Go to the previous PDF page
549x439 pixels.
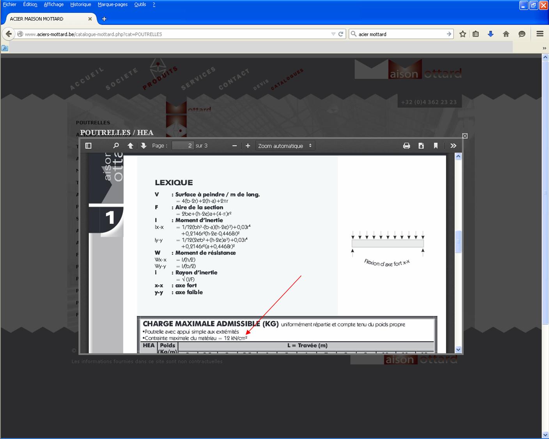point(131,146)
